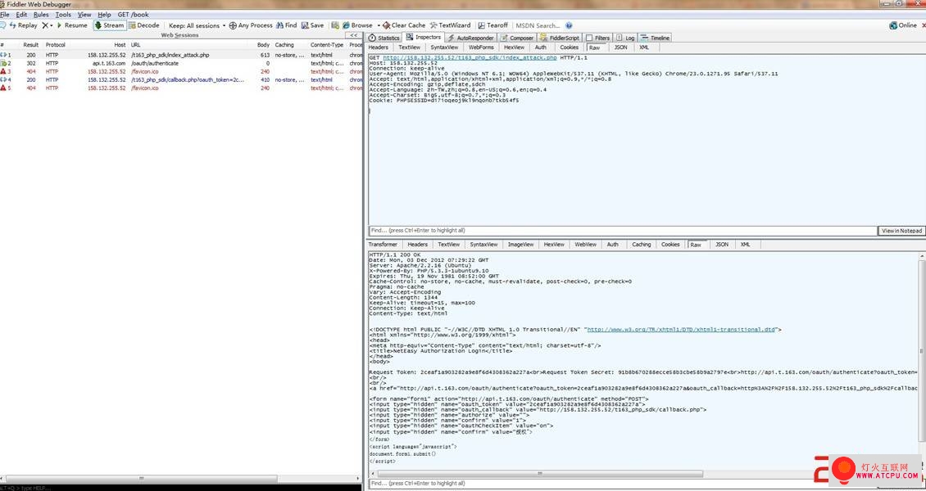
Task: Toggle the Decode button
Action: (144, 25)
